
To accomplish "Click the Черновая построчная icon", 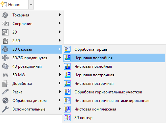I will (67, 75).
